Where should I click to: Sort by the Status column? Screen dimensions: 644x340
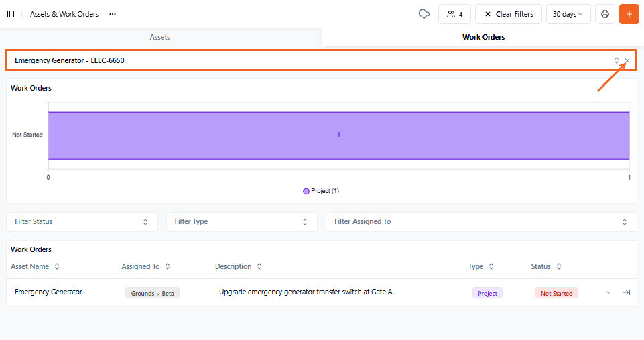coord(546,266)
